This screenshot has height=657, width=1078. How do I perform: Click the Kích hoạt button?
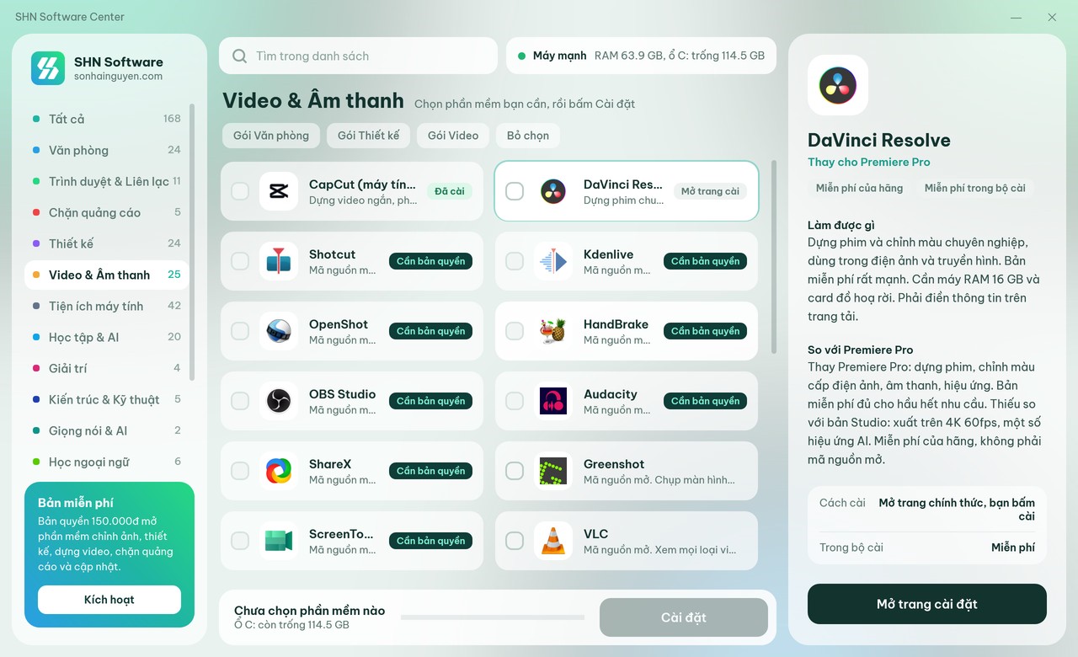coord(109,600)
